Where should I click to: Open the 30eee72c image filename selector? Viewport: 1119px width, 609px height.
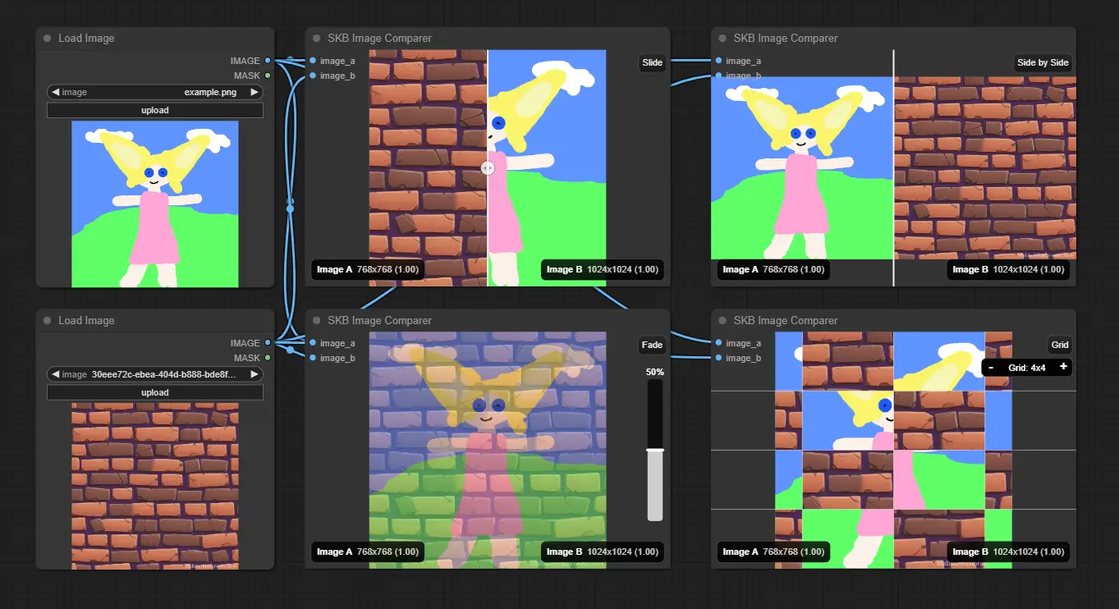pyautogui.click(x=154, y=374)
